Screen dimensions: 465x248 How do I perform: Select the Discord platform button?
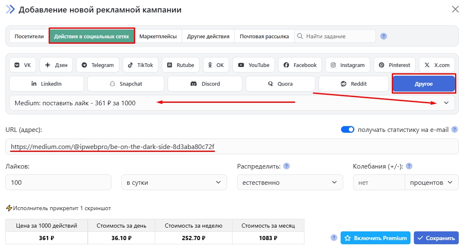(x=205, y=84)
